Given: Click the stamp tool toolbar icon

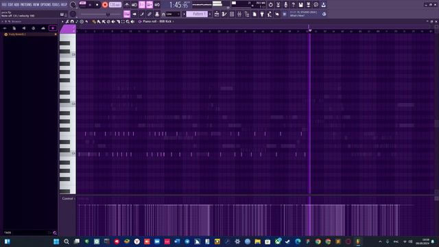Looking at the screenshot, I should tap(157, 14).
